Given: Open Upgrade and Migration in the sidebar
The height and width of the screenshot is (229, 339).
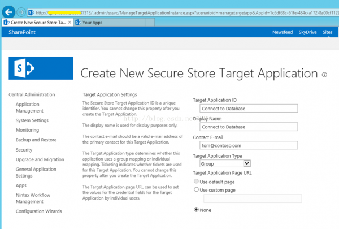Looking at the screenshot, I should [x=40, y=159].
